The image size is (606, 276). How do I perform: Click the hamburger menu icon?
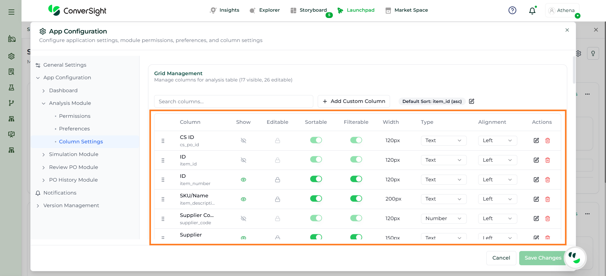point(11,12)
